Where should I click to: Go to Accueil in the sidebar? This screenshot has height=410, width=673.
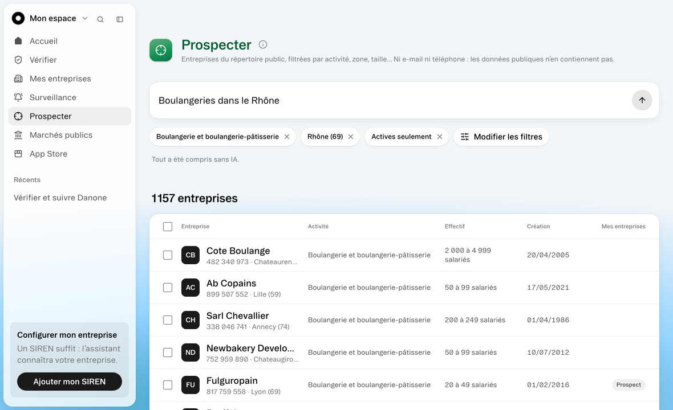click(70, 41)
